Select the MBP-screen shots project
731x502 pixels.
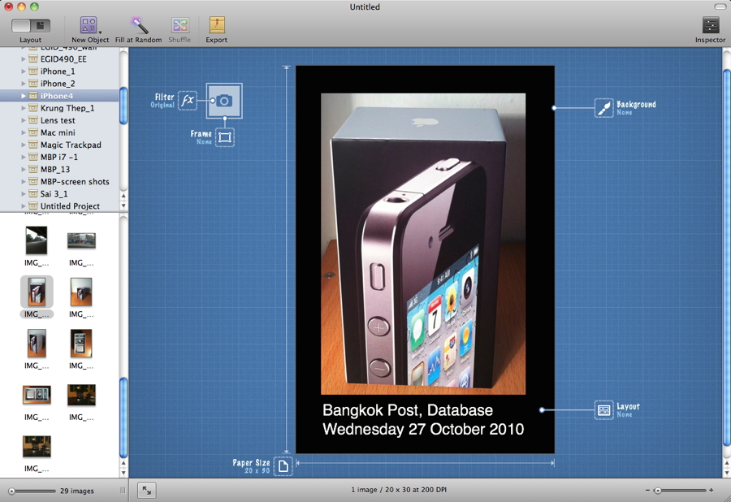tap(59, 182)
